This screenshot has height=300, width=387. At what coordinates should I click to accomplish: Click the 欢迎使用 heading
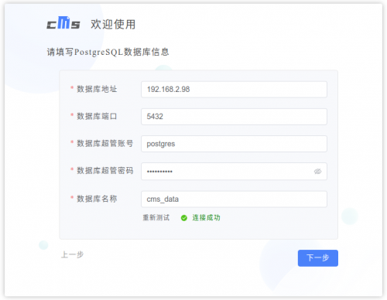tap(113, 24)
